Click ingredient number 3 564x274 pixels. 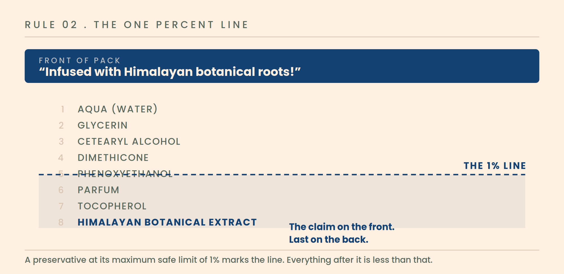point(61,141)
